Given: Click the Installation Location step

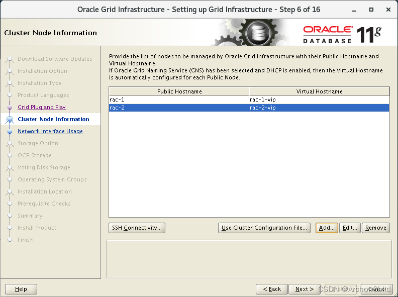Looking at the screenshot, I should click(45, 191).
